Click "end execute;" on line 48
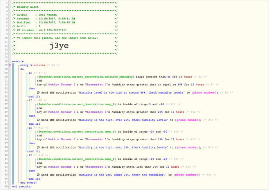Image resolution: width=270 pixels, height=191 pixels. [x=22, y=187]
